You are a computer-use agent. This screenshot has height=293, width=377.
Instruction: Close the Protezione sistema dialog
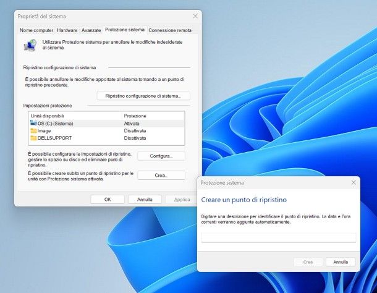pyautogui.click(x=354, y=182)
